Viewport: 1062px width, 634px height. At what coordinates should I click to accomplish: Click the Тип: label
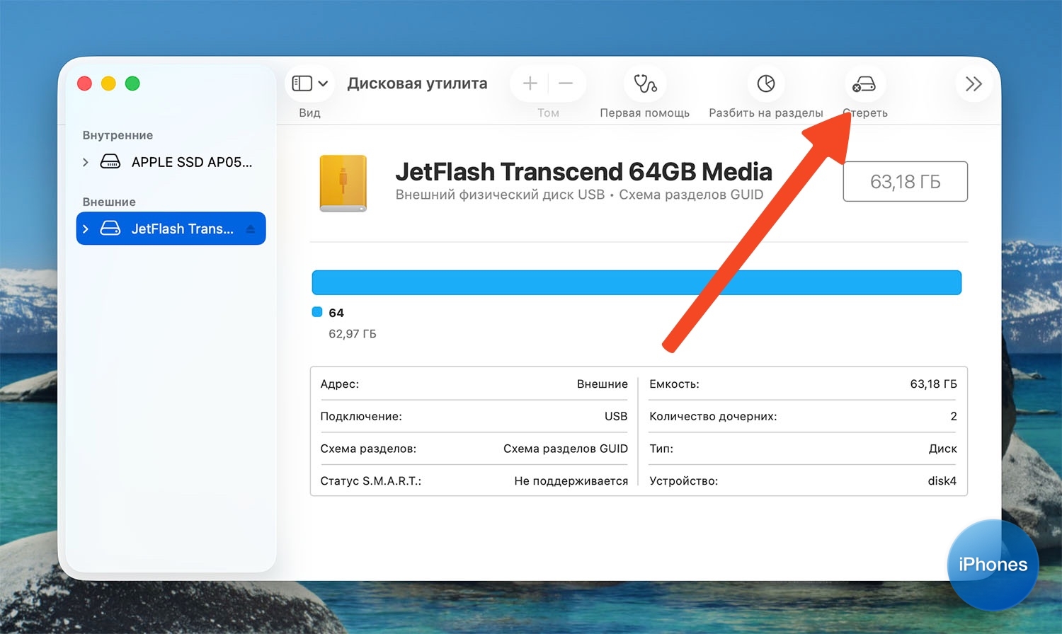(x=661, y=449)
